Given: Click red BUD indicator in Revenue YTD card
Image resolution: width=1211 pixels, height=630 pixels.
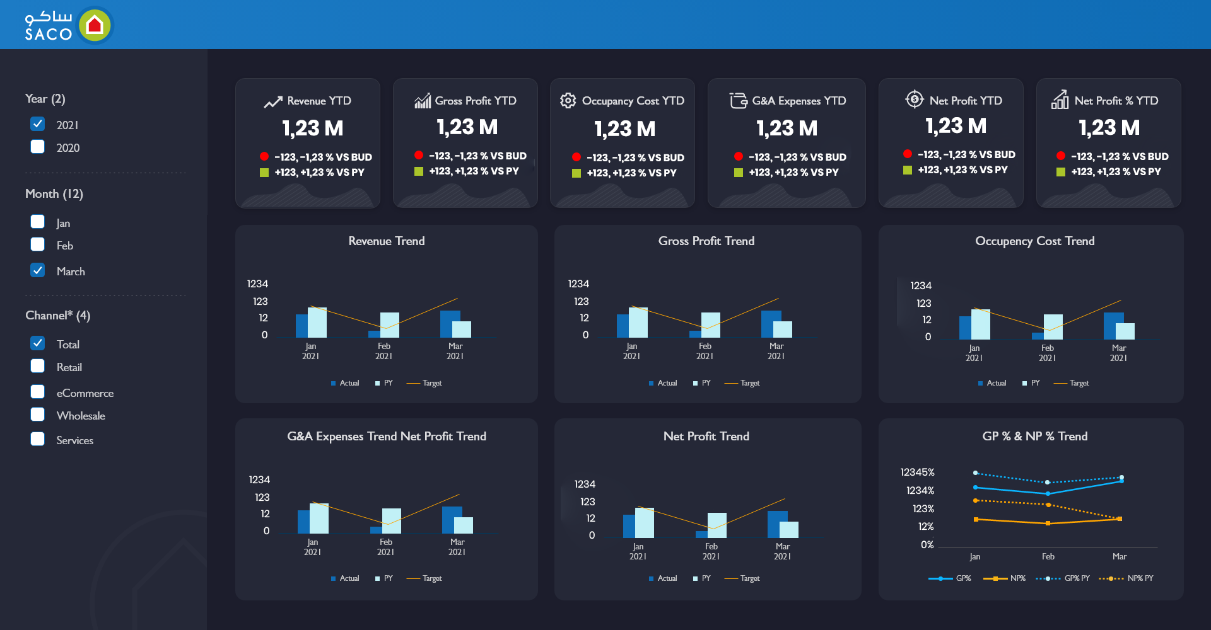Looking at the screenshot, I should pyautogui.click(x=264, y=156).
